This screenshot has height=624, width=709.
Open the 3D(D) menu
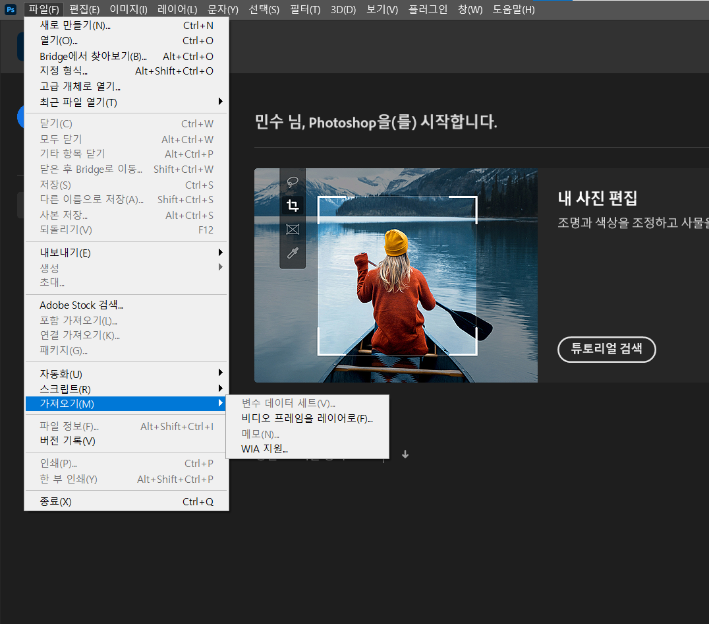pos(343,9)
